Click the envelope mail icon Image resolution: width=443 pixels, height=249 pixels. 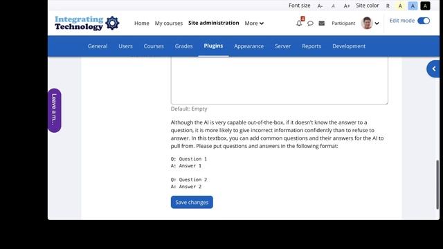pyautogui.click(x=321, y=23)
